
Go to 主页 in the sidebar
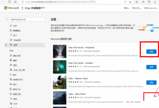tap(13, 26)
